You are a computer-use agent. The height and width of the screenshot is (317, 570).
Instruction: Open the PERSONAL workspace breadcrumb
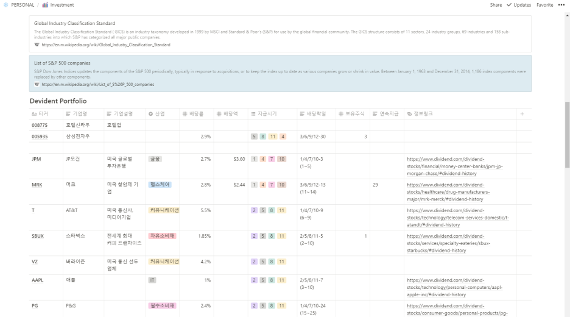tap(23, 5)
